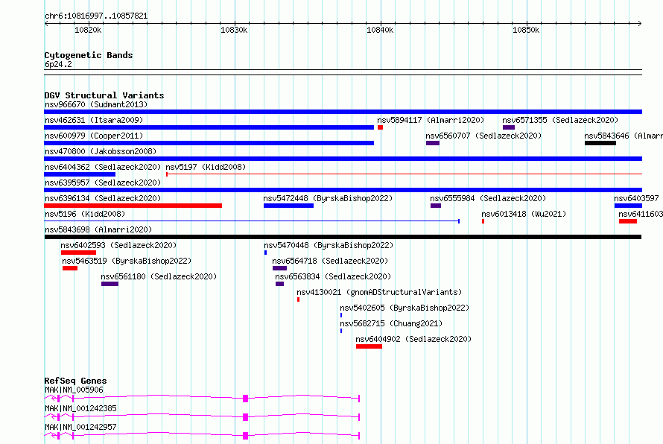Click the RefSeq Genes track title
The height and width of the screenshot is (444, 663).
75,381
